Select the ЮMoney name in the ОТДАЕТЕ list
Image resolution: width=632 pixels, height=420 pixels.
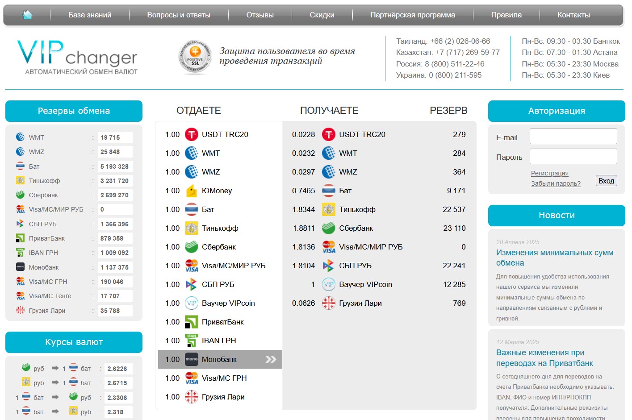click(x=217, y=191)
